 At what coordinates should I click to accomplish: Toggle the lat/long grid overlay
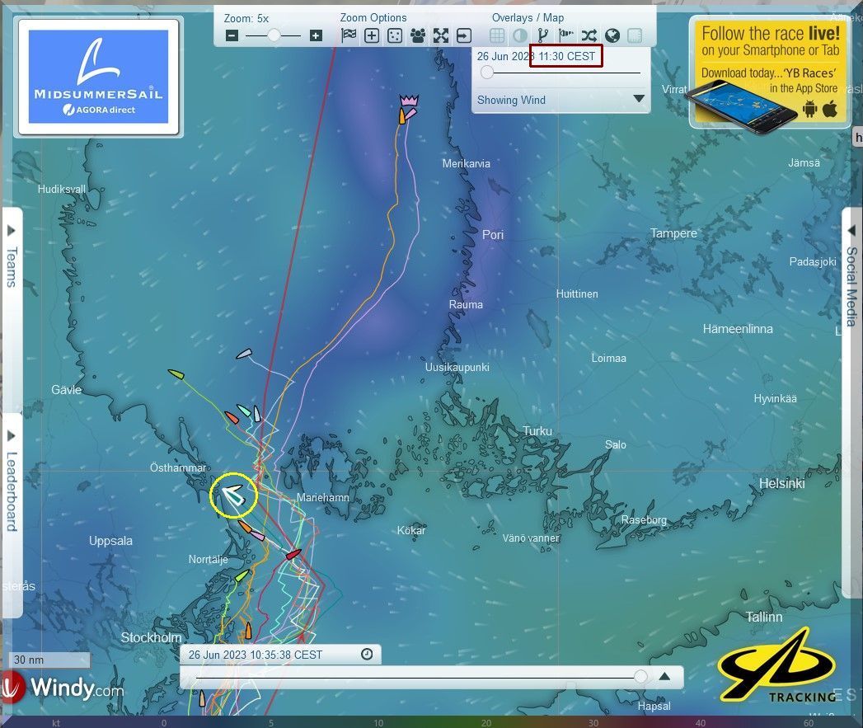tap(497, 35)
